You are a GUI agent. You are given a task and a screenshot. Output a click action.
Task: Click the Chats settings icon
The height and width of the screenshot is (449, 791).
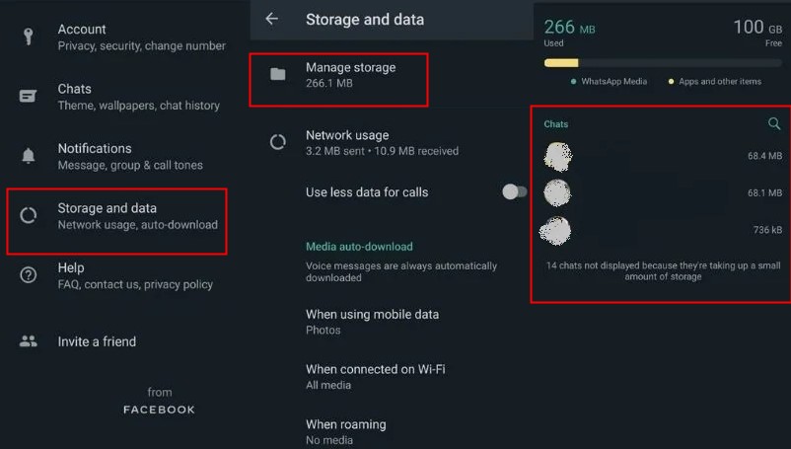pos(29,96)
